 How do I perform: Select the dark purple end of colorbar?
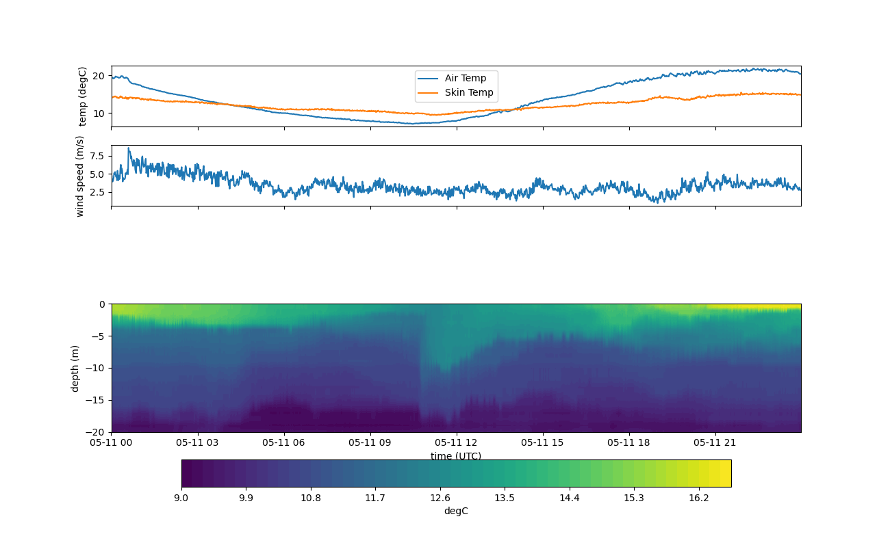[x=188, y=473]
